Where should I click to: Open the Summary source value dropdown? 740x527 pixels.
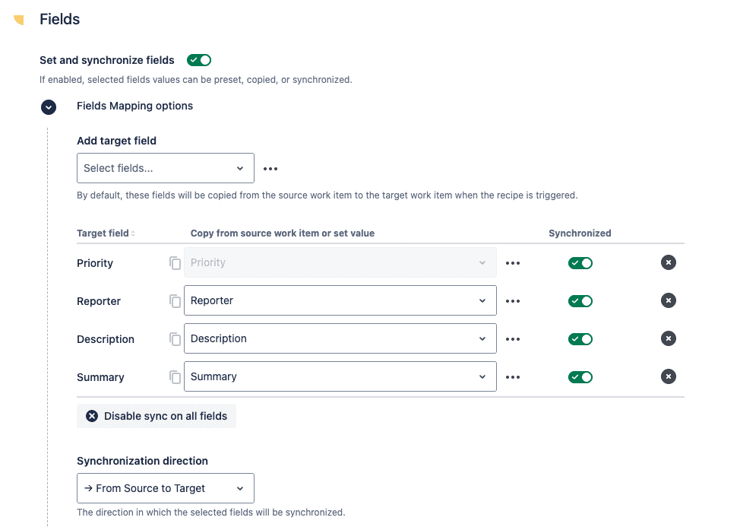click(340, 376)
